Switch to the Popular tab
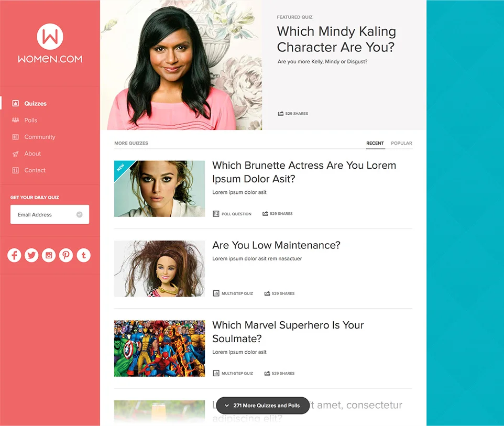Screen dimensions: 504x426 [x=401, y=143]
